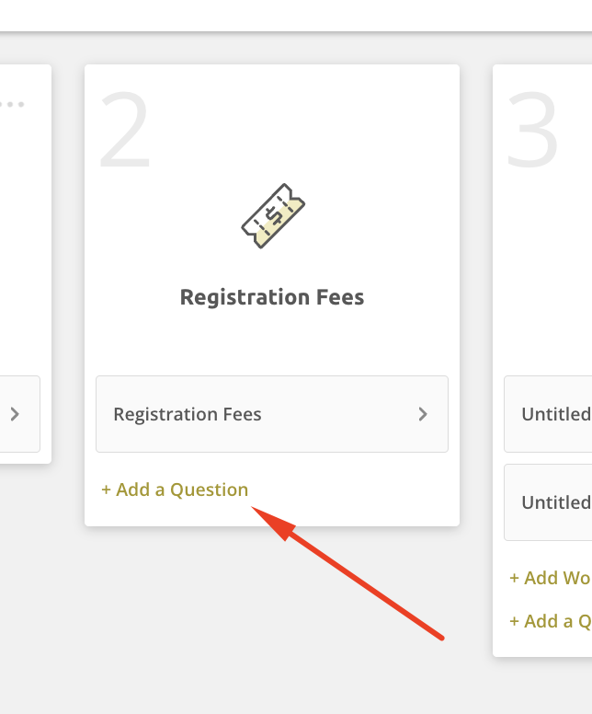The height and width of the screenshot is (714, 592).
Task: Click the chevron on the left card's row
Action: (15, 414)
